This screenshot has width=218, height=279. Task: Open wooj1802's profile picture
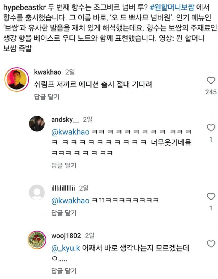pyautogui.click(x=37, y=240)
